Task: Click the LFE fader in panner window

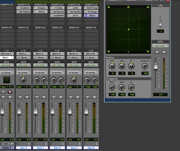Action: coord(160,24)
